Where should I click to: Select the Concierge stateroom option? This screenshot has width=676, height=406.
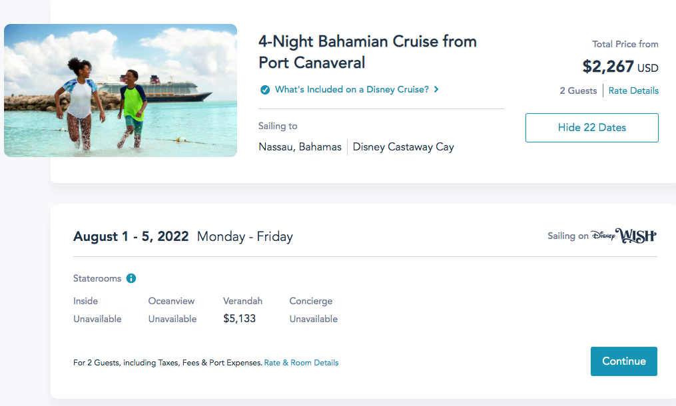coord(310,301)
